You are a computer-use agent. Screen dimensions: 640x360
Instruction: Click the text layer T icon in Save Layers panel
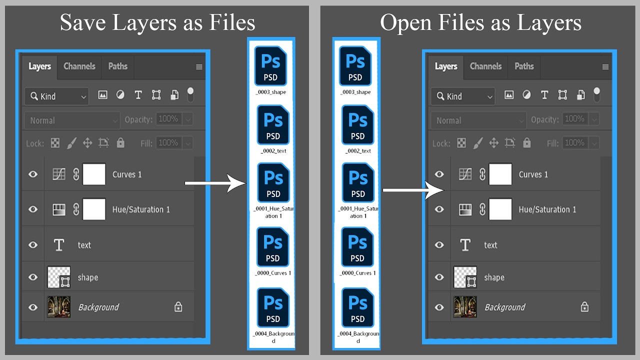point(59,245)
